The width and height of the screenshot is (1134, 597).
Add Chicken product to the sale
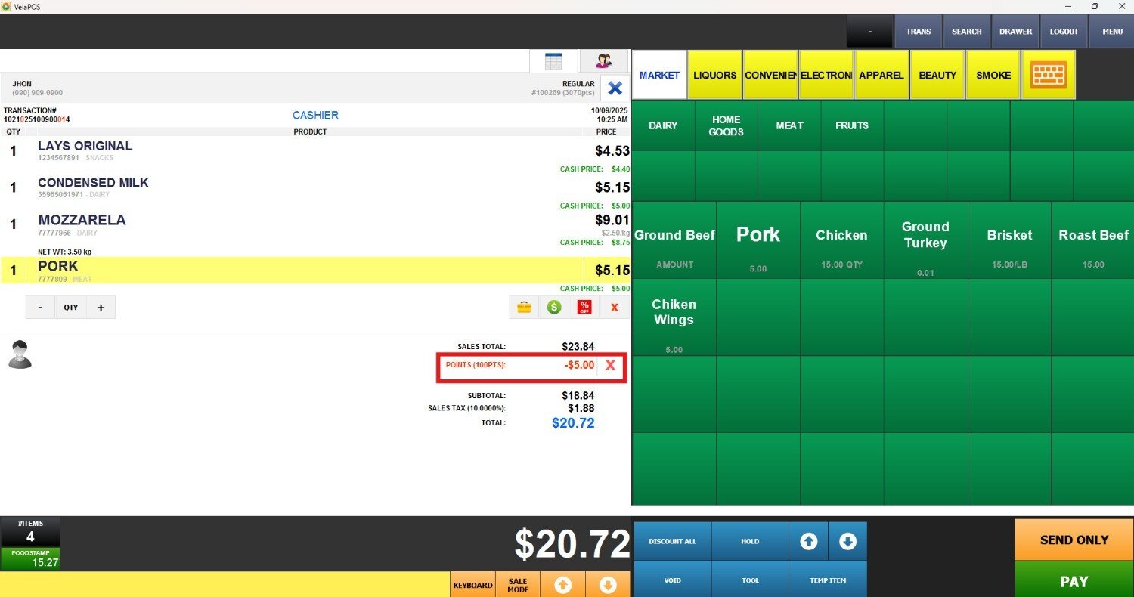coord(841,240)
